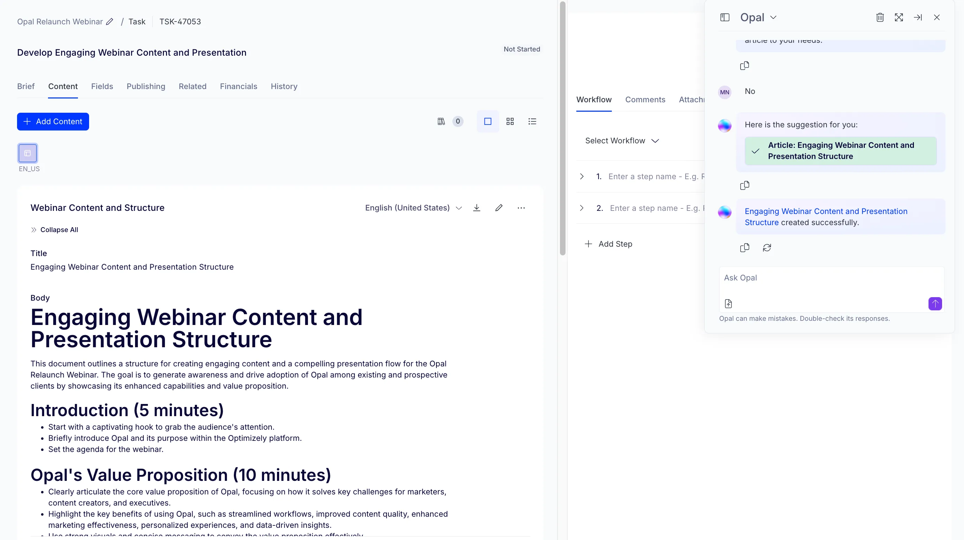This screenshot has height=540, width=964.
Task: Enter step name for step 1
Action: pyautogui.click(x=656, y=176)
